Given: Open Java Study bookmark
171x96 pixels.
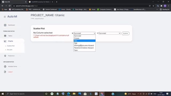Looking at the screenshot, I should tap(122, 10).
